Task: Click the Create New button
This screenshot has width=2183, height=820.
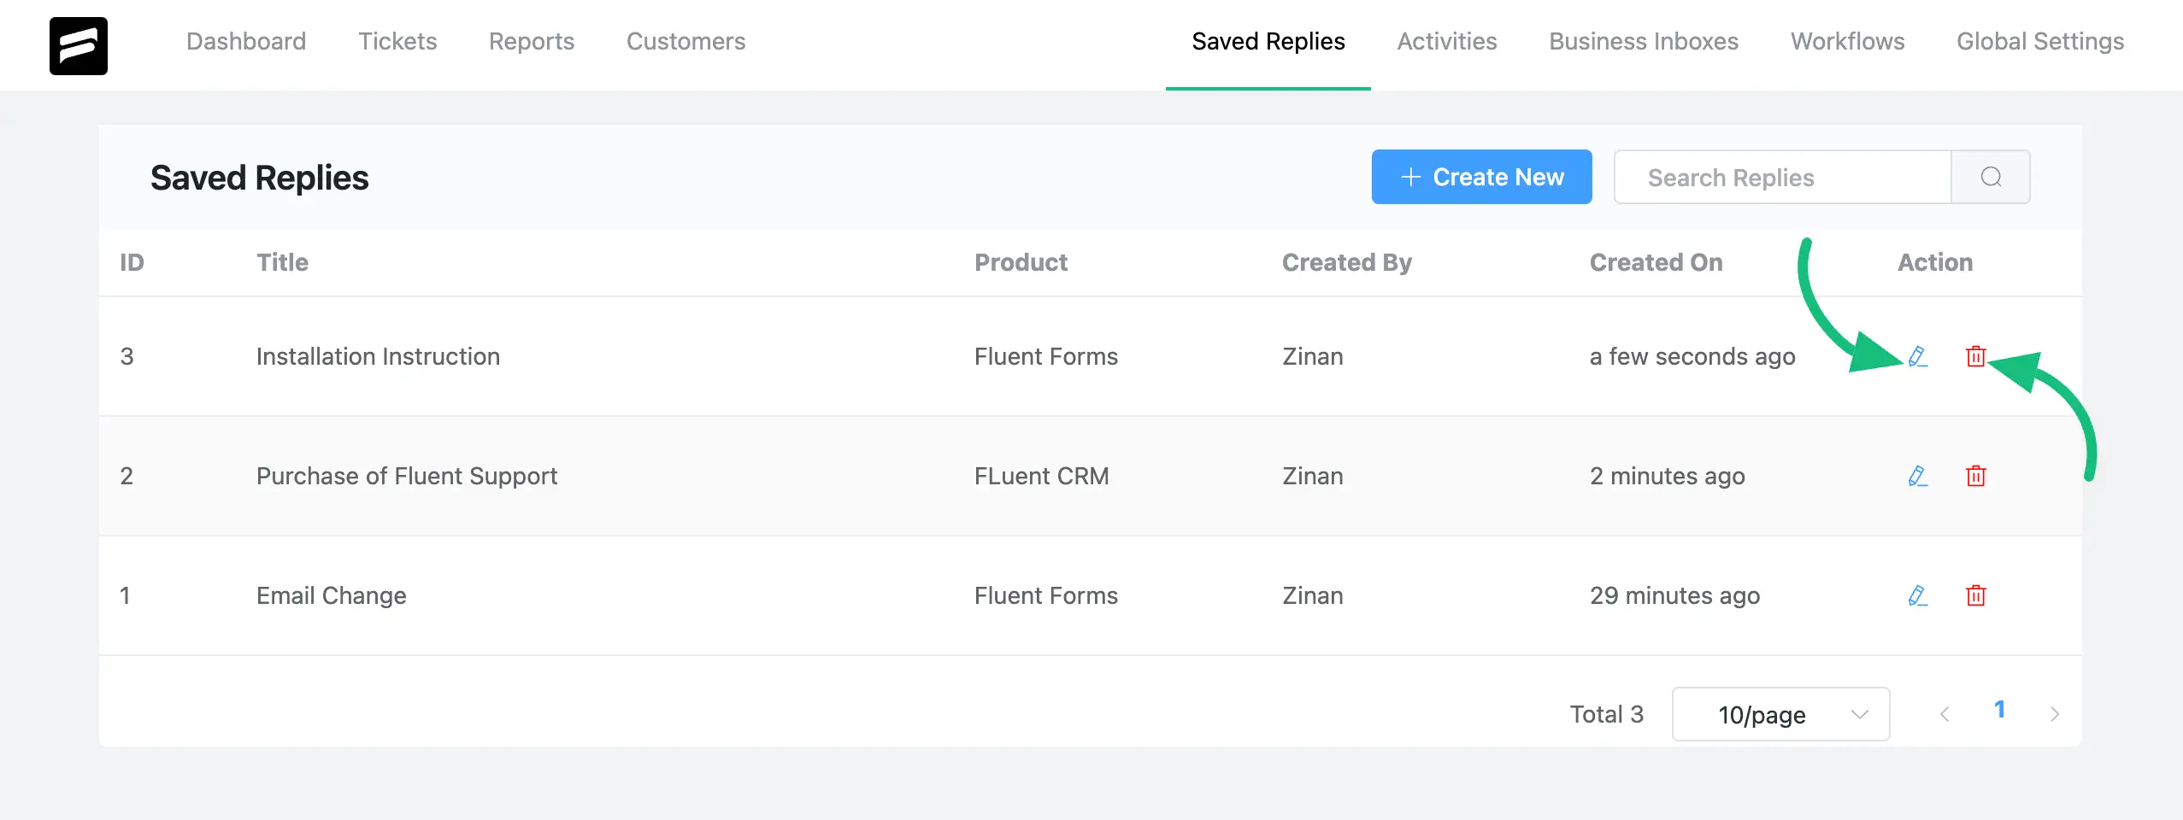Action: pyautogui.click(x=1481, y=177)
